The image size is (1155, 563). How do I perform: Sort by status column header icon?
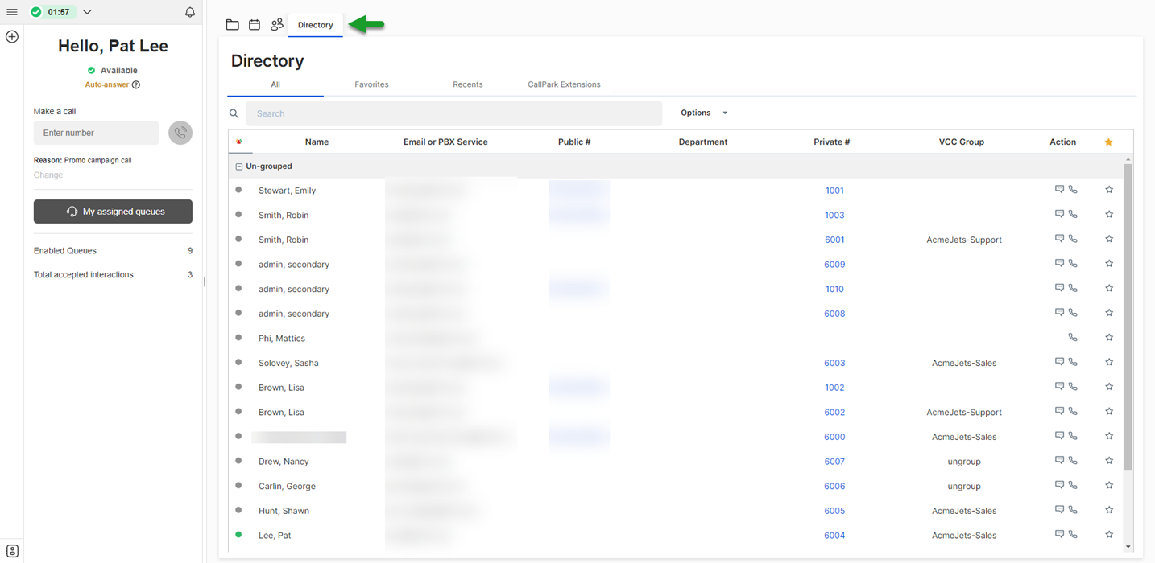(238, 142)
